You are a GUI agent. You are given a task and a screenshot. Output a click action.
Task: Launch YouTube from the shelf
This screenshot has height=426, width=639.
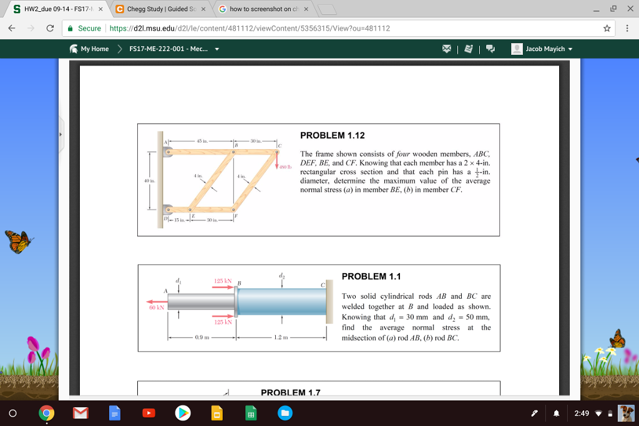tap(149, 414)
